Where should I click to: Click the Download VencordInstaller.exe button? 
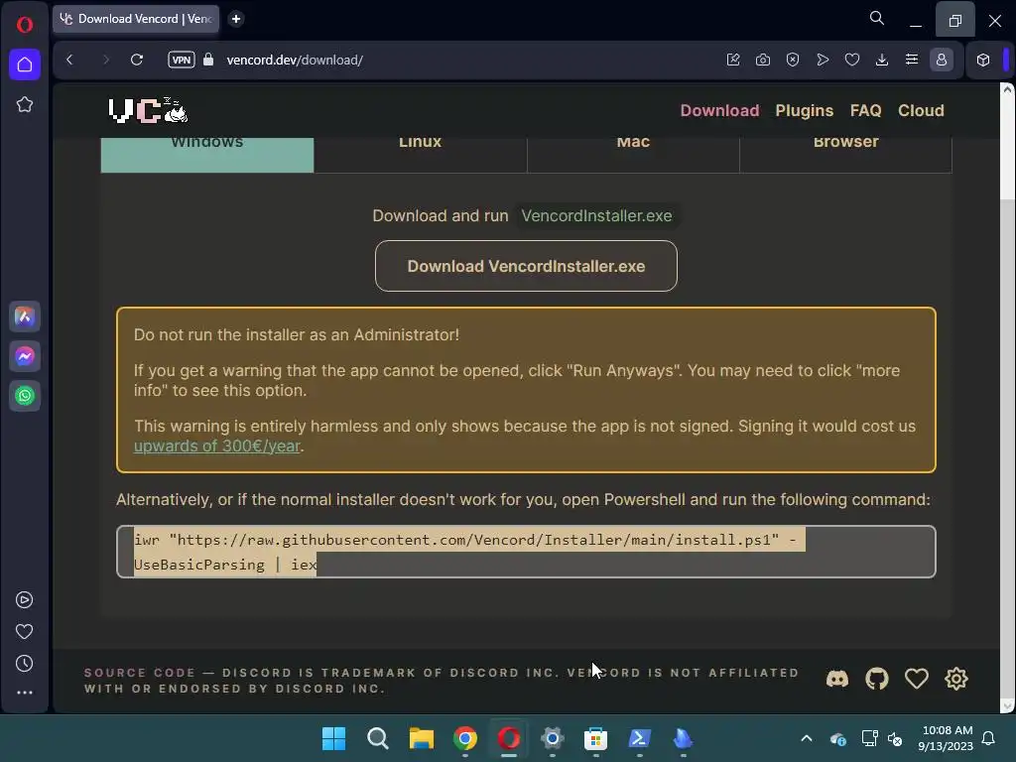526,266
